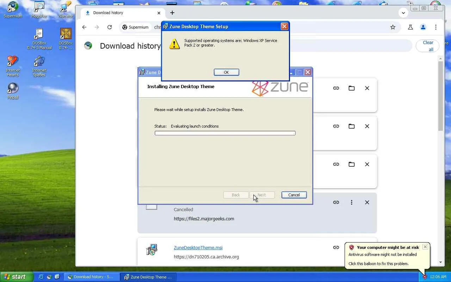Click the 'Evaluating launch conditions' status text

[194, 126]
